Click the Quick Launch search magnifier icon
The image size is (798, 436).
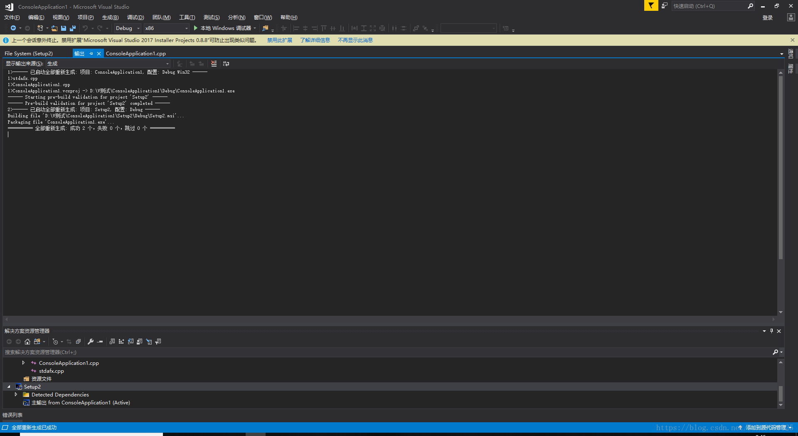point(750,6)
